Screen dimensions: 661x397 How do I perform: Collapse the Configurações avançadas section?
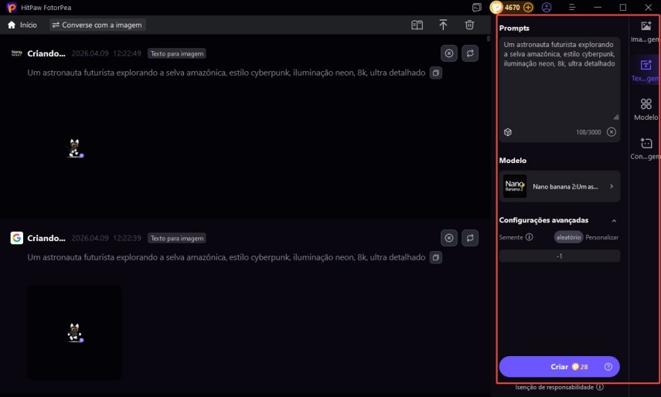(x=614, y=220)
